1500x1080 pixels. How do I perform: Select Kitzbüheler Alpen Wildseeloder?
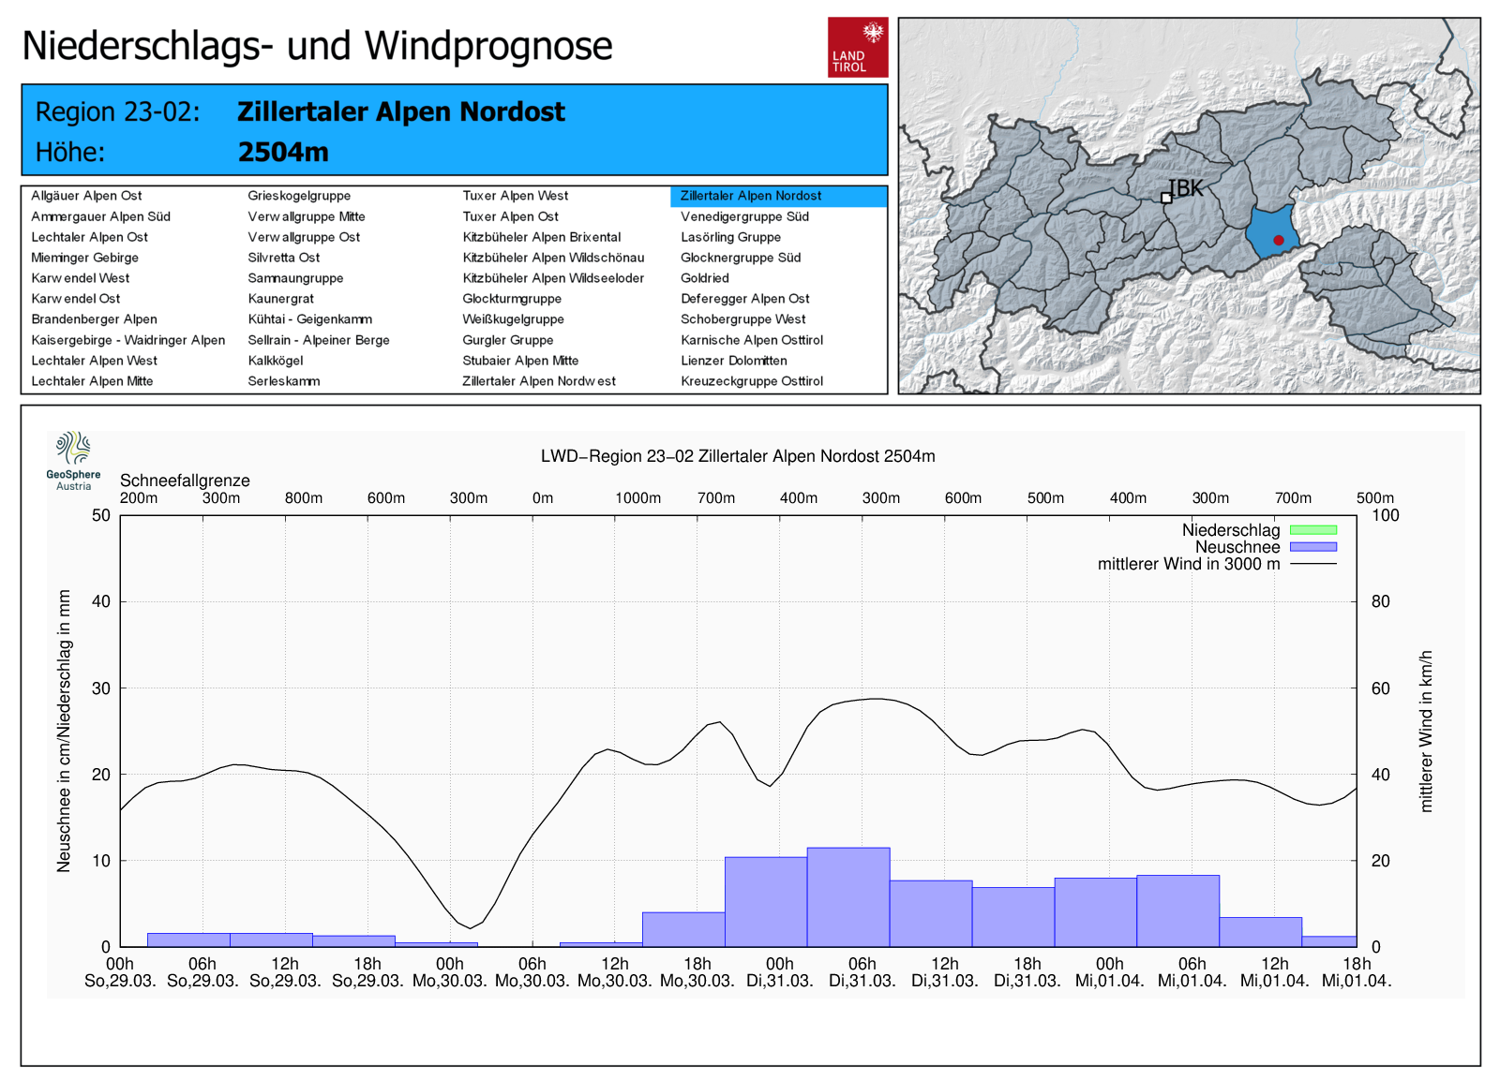coord(553,278)
